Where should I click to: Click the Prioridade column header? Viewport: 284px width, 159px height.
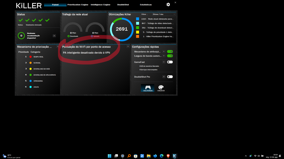[x=24, y=52]
